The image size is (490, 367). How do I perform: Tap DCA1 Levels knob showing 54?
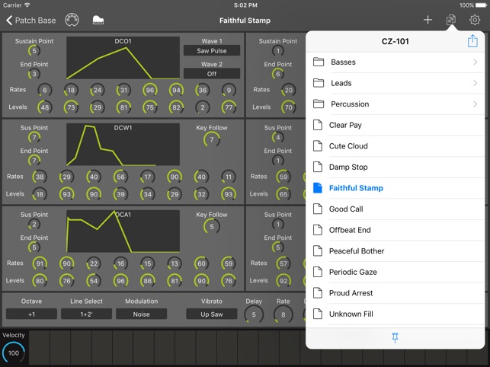point(94,281)
